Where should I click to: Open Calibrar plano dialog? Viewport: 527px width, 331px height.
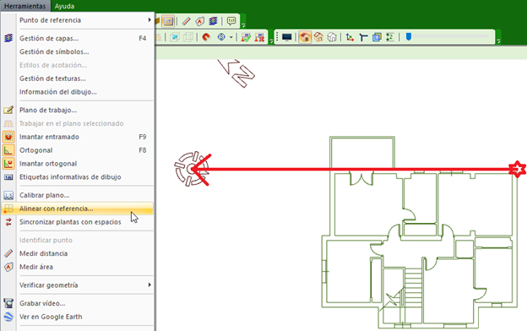point(78,195)
